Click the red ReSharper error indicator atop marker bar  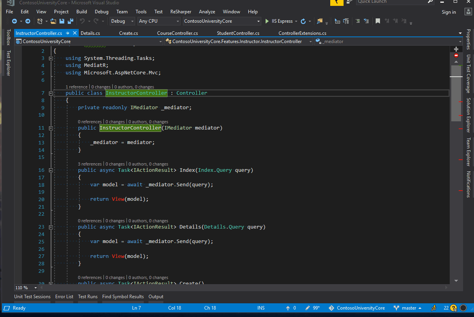(x=456, y=56)
